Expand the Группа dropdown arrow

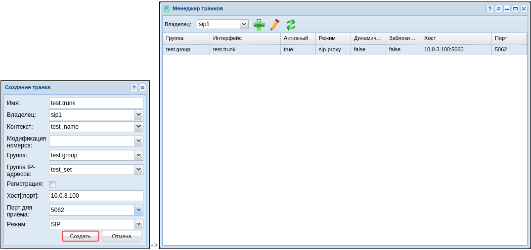[x=139, y=155]
